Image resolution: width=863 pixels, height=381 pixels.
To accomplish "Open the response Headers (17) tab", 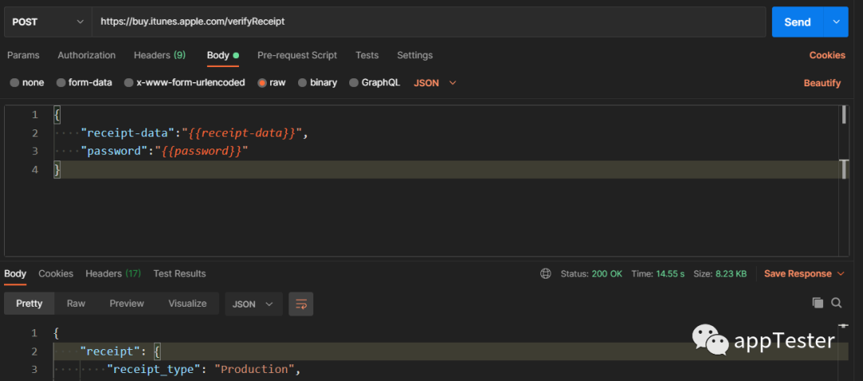I will coord(113,273).
